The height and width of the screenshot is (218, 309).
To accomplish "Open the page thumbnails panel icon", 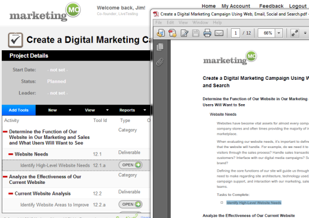I will [160, 47].
